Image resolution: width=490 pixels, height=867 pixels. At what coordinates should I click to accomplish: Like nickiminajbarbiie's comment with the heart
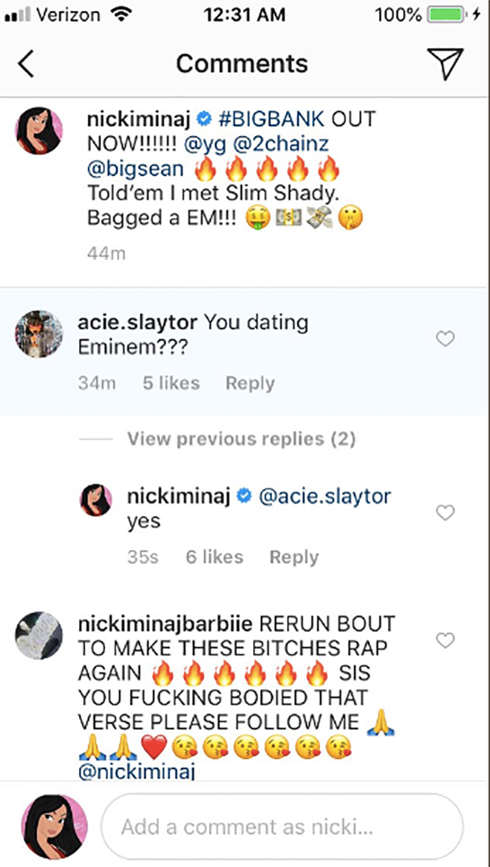pyautogui.click(x=446, y=640)
